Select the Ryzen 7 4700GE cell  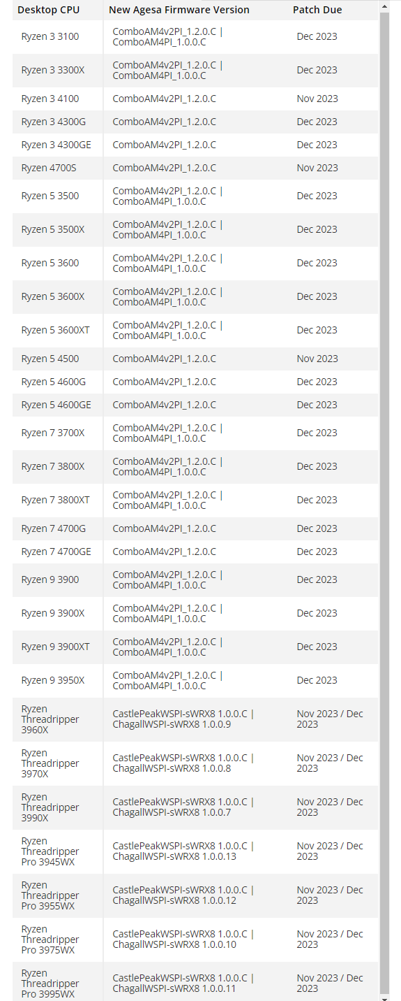(58, 552)
